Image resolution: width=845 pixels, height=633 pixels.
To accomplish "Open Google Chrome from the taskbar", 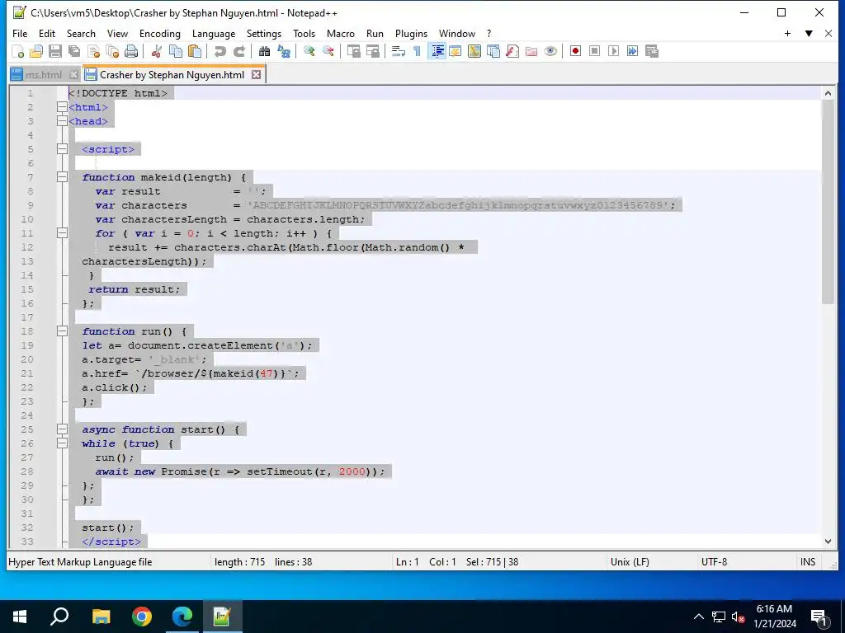I will coord(142,617).
